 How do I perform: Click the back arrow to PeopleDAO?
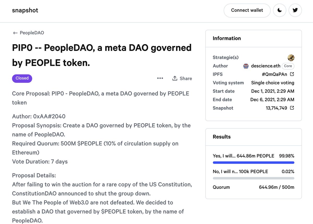pyautogui.click(x=15, y=33)
